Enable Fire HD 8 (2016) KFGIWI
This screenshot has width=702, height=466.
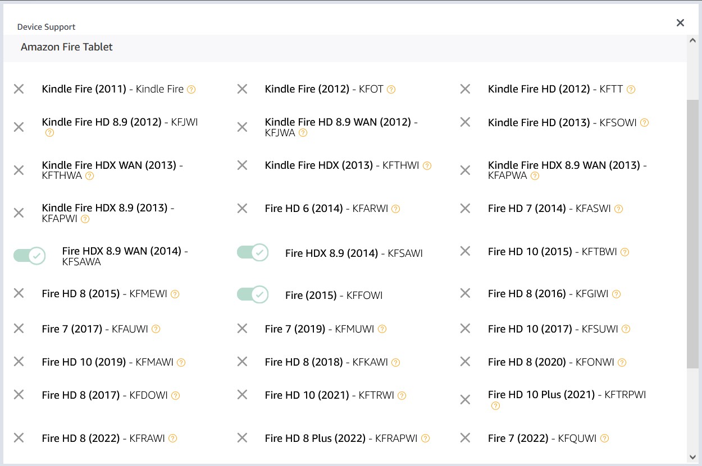pyautogui.click(x=465, y=293)
